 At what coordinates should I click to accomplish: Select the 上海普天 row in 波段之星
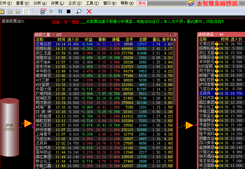click(104, 134)
